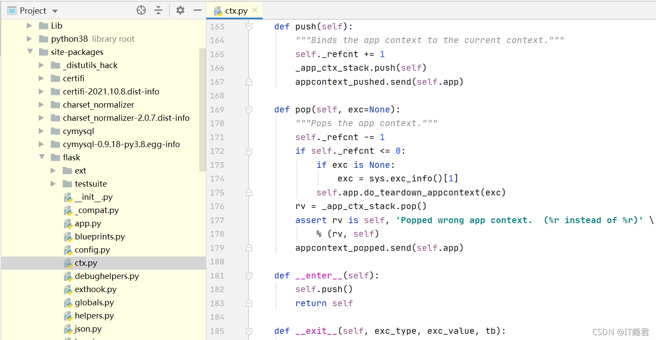Select the flask folder icon

[55, 158]
